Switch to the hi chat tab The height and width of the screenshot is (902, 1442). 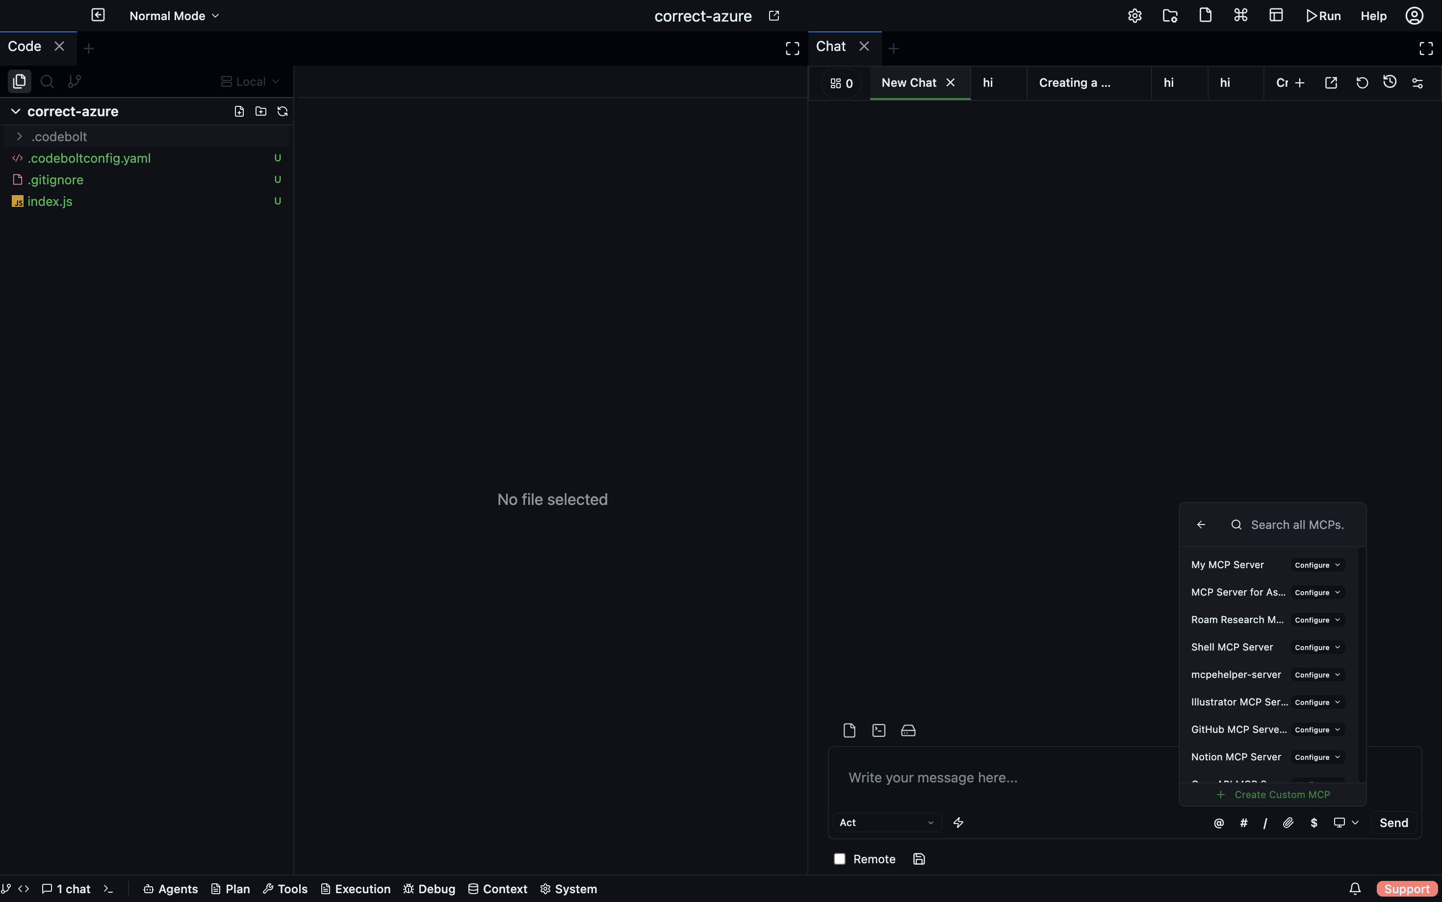[987, 83]
